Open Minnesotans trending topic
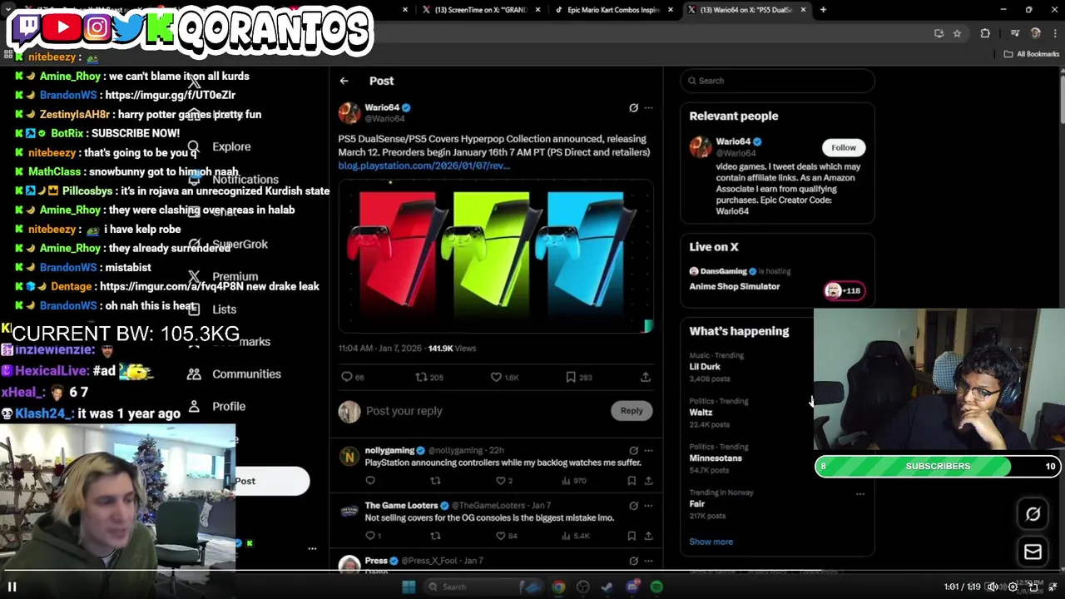Viewport: 1065px width, 599px height. pyautogui.click(x=716, y=458)
